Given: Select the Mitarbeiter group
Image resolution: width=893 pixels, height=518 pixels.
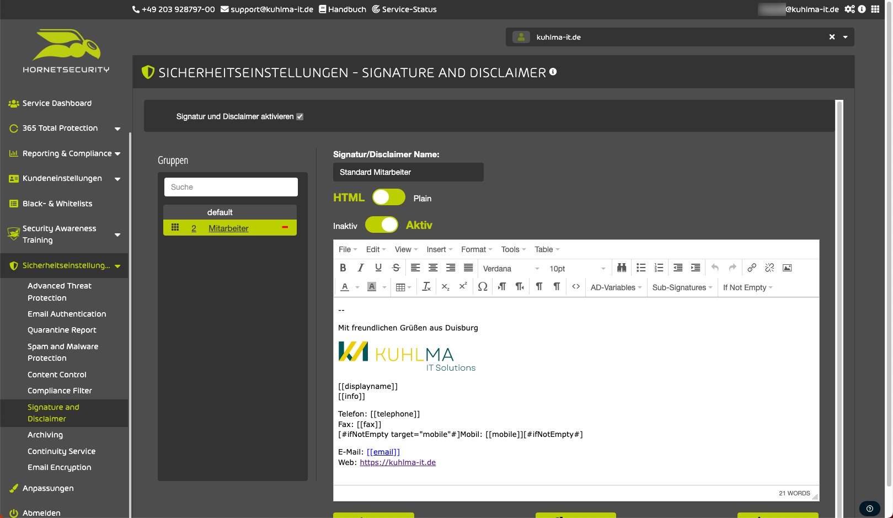Looking at the screenshot, I should (228, 228).
